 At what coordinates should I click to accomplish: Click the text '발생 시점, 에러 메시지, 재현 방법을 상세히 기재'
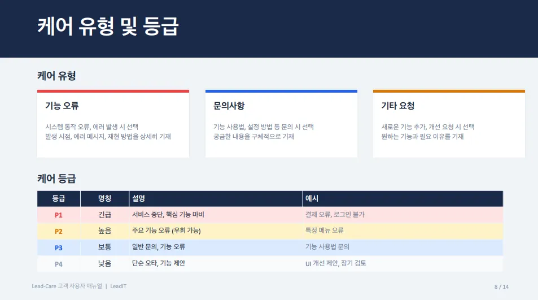[108, 136]
